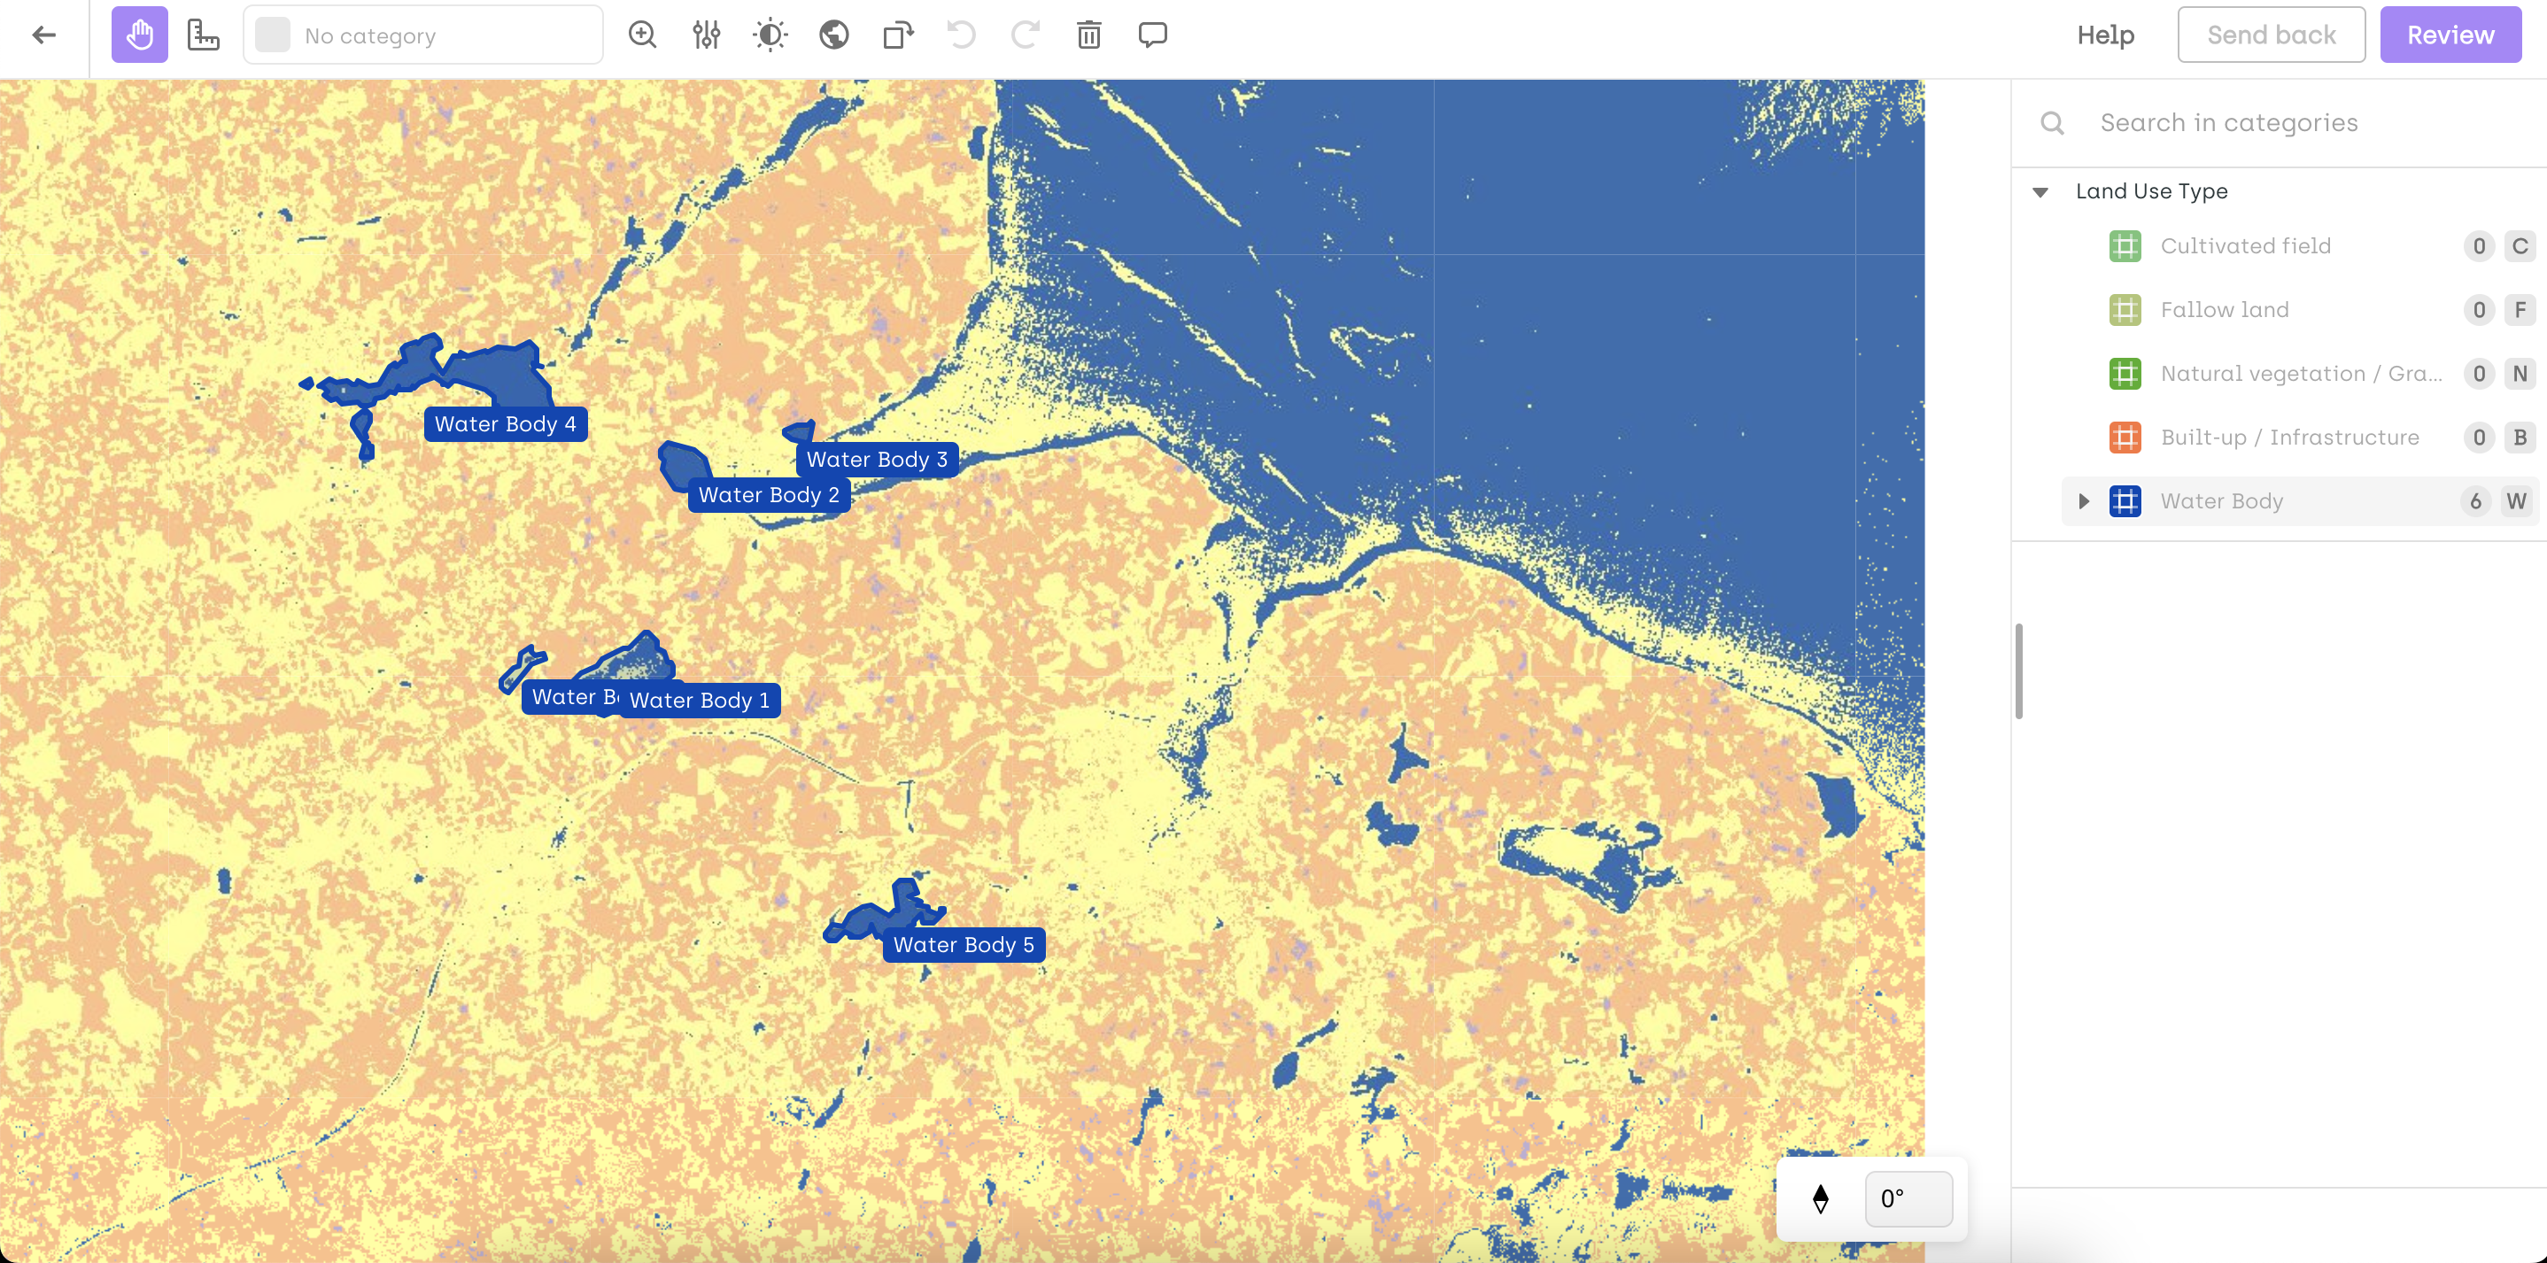Open the Help menu
The image size is (2547, 1263).
[2105, 35]
